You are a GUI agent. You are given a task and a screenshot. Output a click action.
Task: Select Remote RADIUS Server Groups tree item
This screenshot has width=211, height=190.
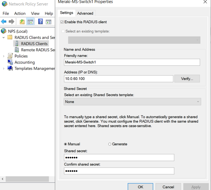point(38,50)
